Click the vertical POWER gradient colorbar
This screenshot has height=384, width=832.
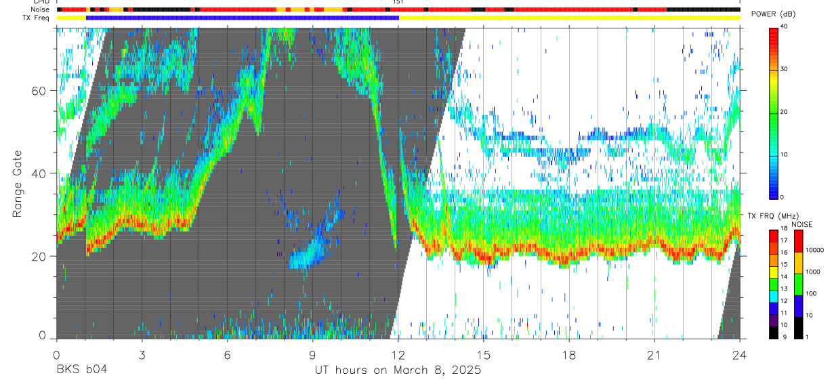(x=774, y=112)
